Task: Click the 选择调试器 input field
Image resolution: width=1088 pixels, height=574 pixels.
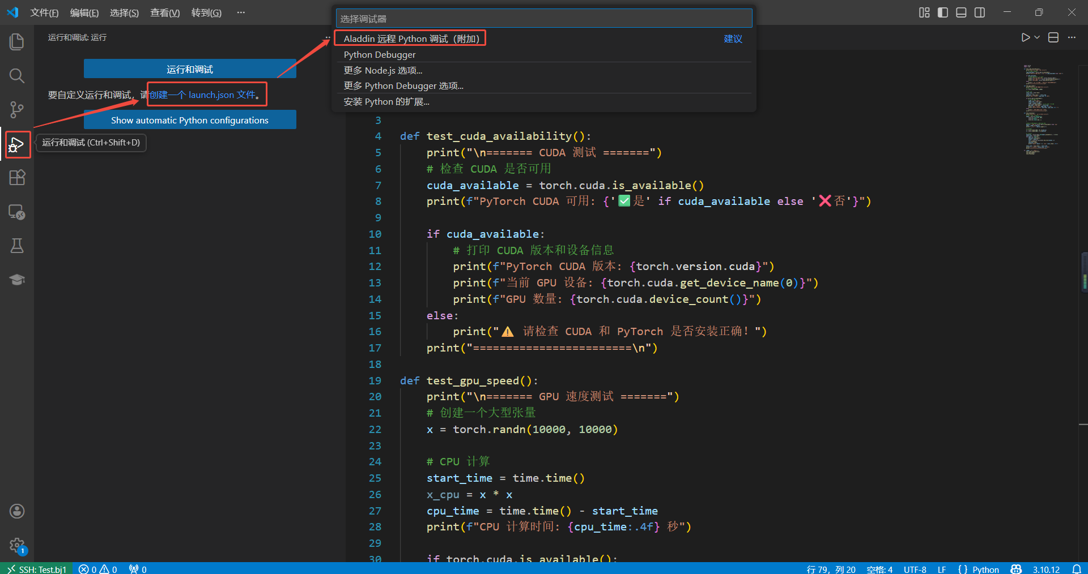Action: pos(543,19)
